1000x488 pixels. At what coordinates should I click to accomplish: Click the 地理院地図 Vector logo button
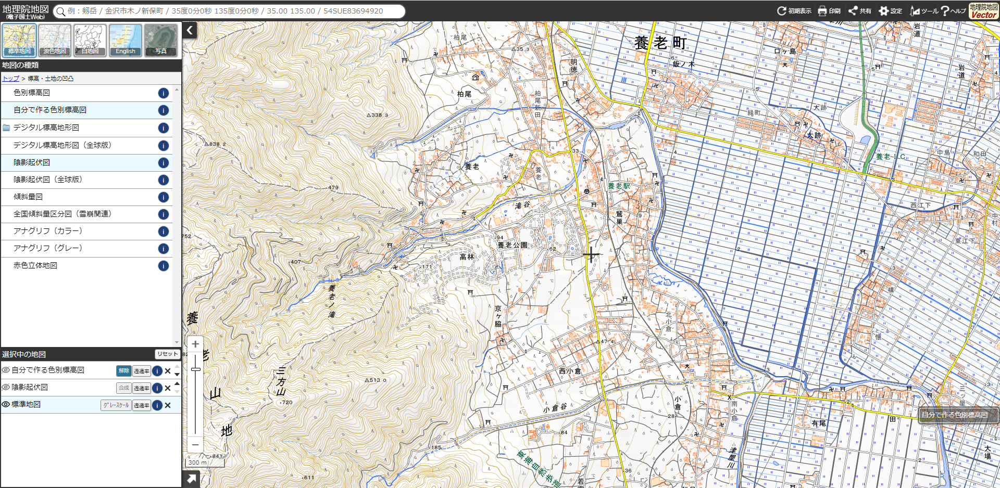click(x=983, y=11)
